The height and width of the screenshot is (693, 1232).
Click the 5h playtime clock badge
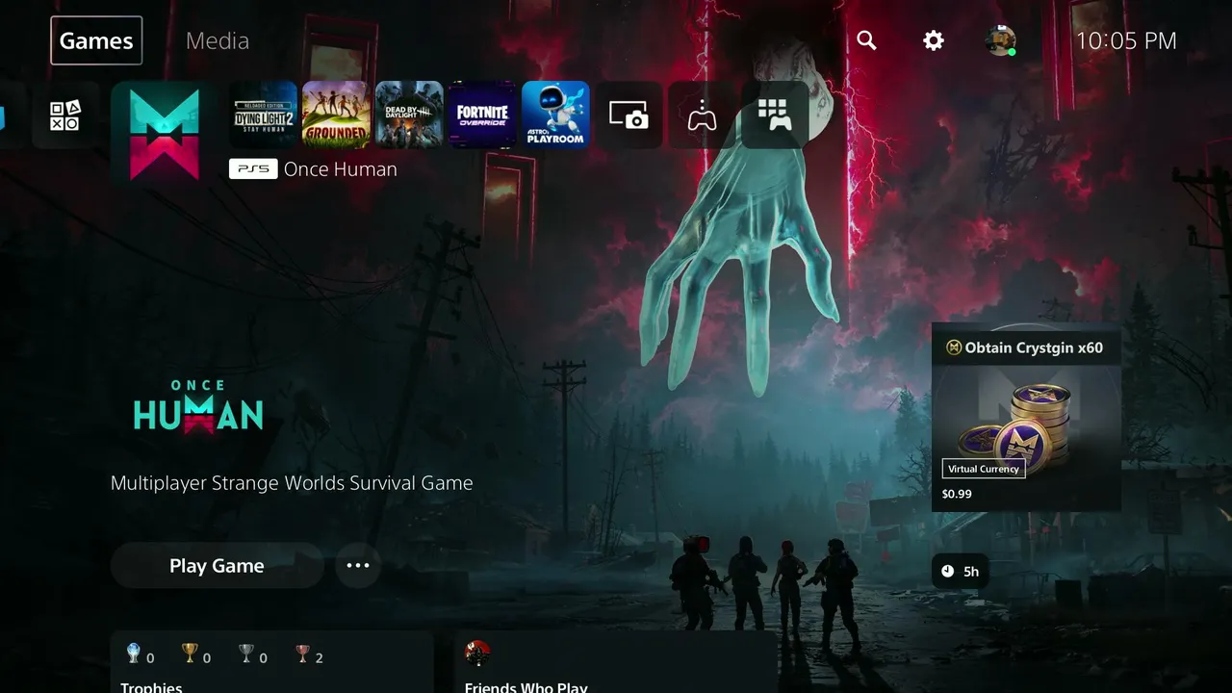[961, 572]
